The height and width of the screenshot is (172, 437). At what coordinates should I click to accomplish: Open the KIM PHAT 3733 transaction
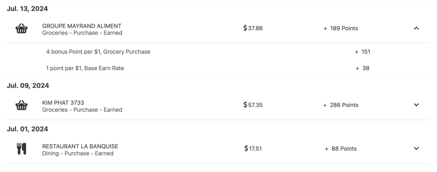62,102
